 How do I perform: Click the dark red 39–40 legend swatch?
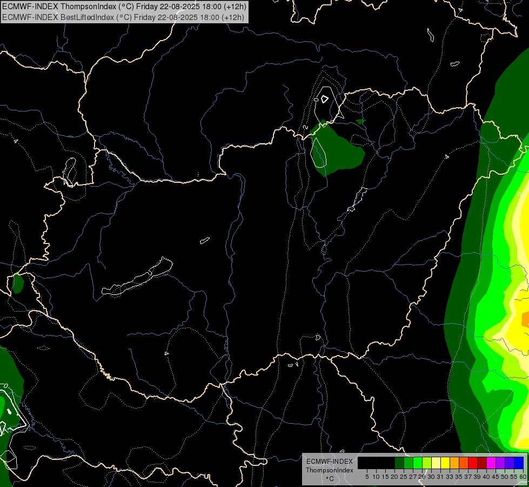pos(482,463)
